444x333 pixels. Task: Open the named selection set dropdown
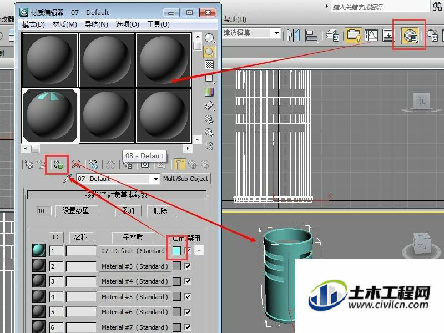[276, 33]
